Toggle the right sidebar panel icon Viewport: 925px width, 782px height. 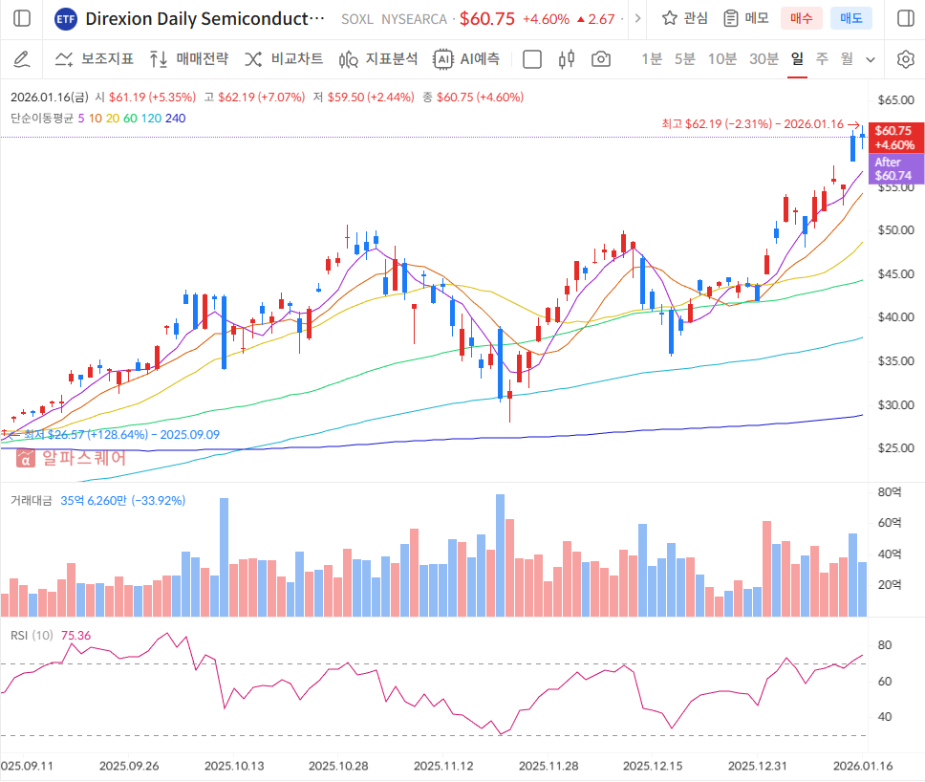click(904, 18)
